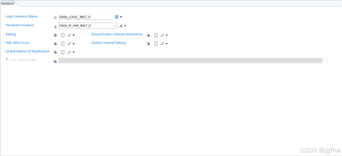The width and height of the screenshot is (342, 156).
Task: Click the Halt After Error label
Action: [17, 43]
